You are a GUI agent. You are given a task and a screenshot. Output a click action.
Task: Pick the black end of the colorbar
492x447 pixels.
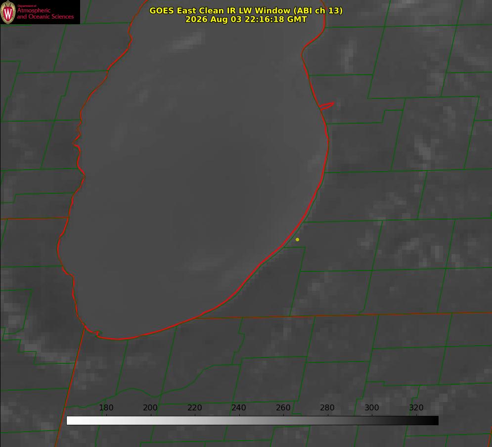tap(435, 421)
